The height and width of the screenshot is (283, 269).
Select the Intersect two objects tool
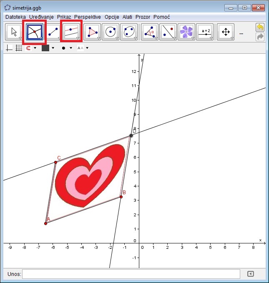tap(35, 32)
